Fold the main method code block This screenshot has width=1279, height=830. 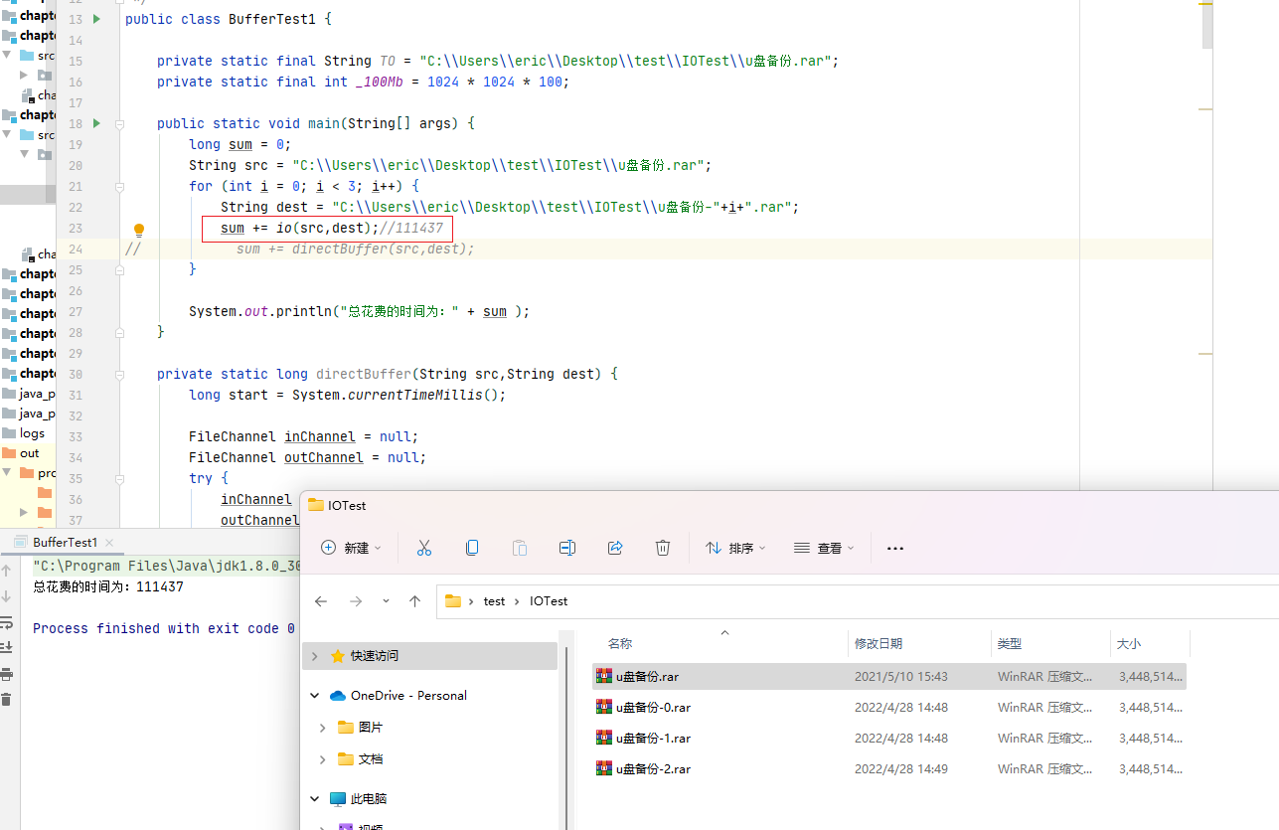(x=119, y=124)
